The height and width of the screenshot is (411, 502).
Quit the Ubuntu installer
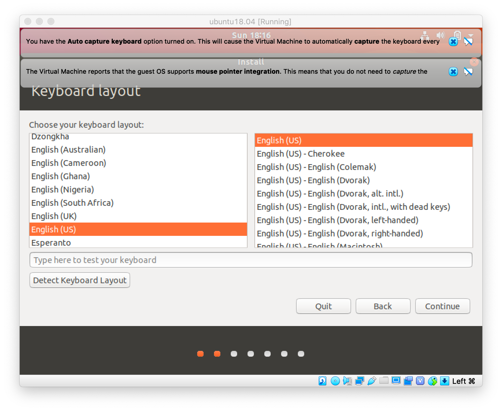coord(323,306)
